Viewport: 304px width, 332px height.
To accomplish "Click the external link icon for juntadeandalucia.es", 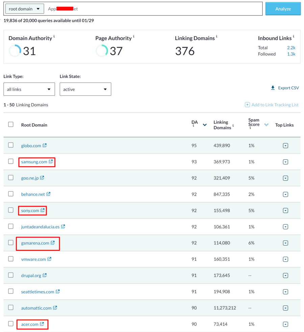I will [63, 226].
